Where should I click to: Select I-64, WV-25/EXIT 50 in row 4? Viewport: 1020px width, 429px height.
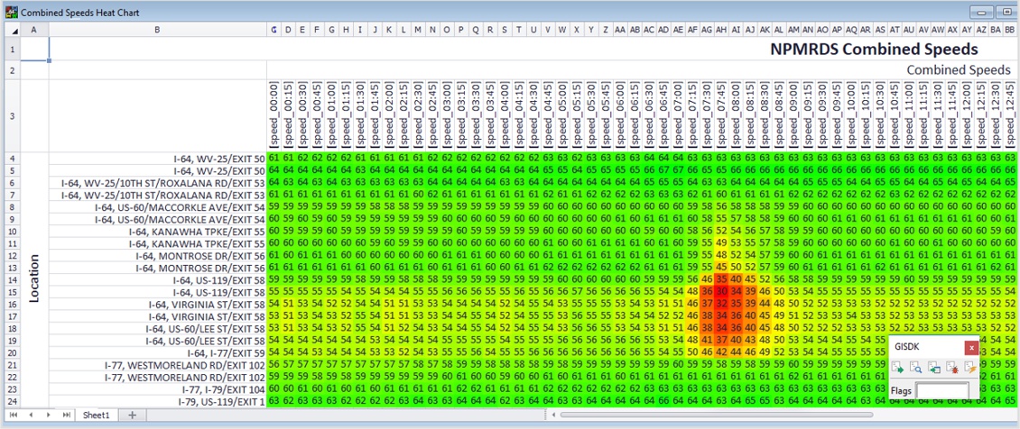[x=157, y=159]
